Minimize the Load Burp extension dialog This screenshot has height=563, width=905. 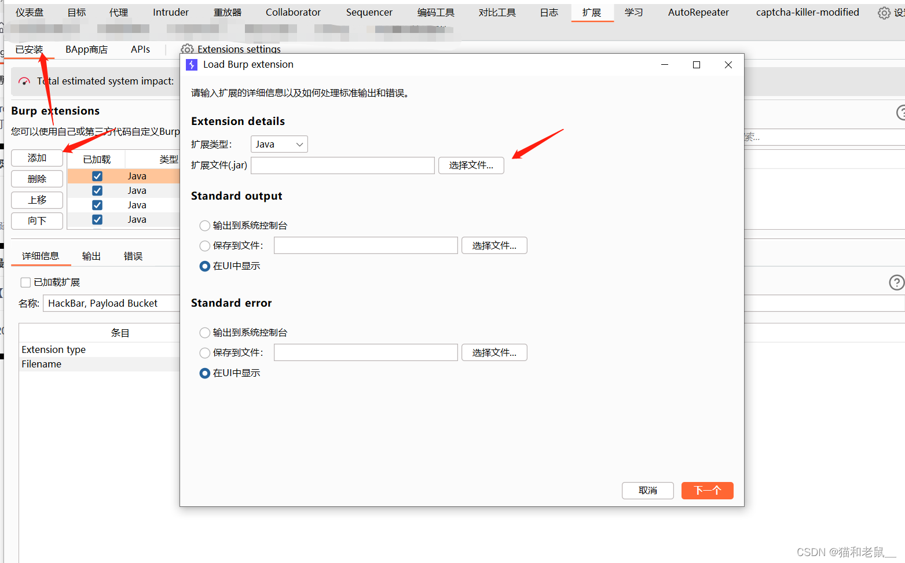665,65
